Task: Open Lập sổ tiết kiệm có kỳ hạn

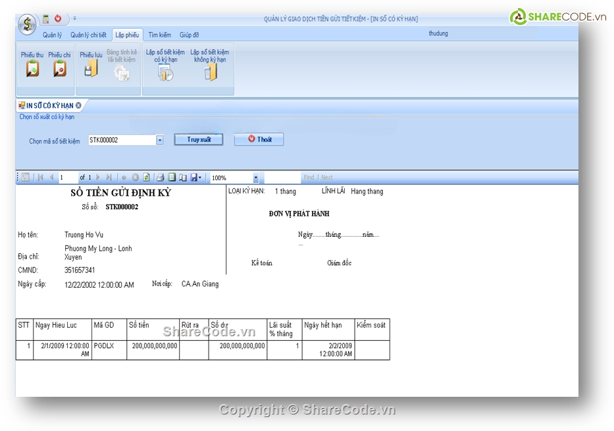Action: [165, 65]
